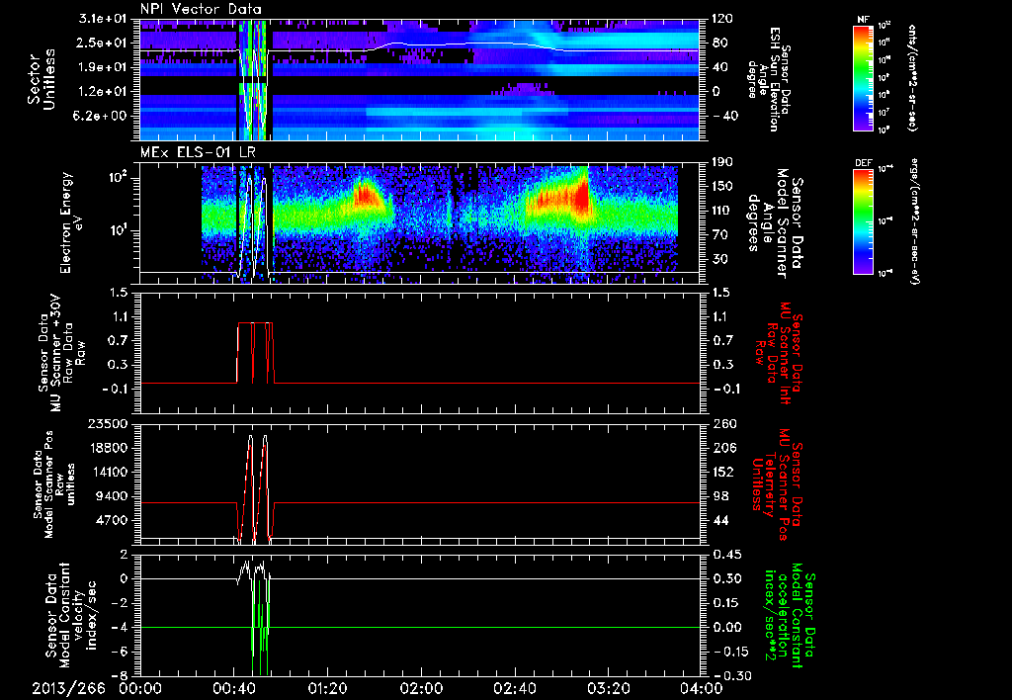Screen dimensions: 1012x700
Task: Click the Model Scanner Angle degrees label
Action: point(775,223)
